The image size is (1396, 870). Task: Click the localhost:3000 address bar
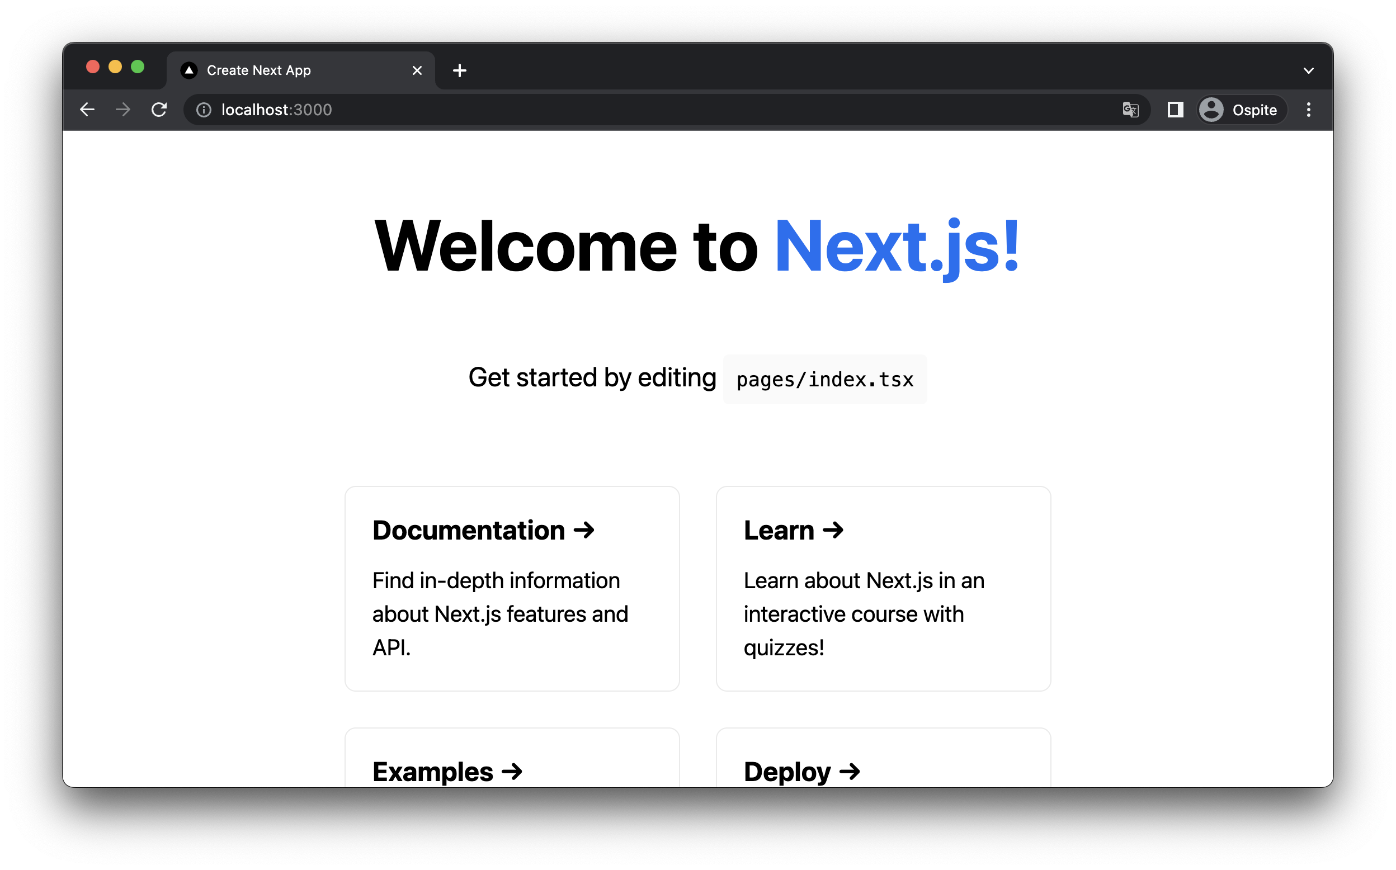tap(633, 110)
